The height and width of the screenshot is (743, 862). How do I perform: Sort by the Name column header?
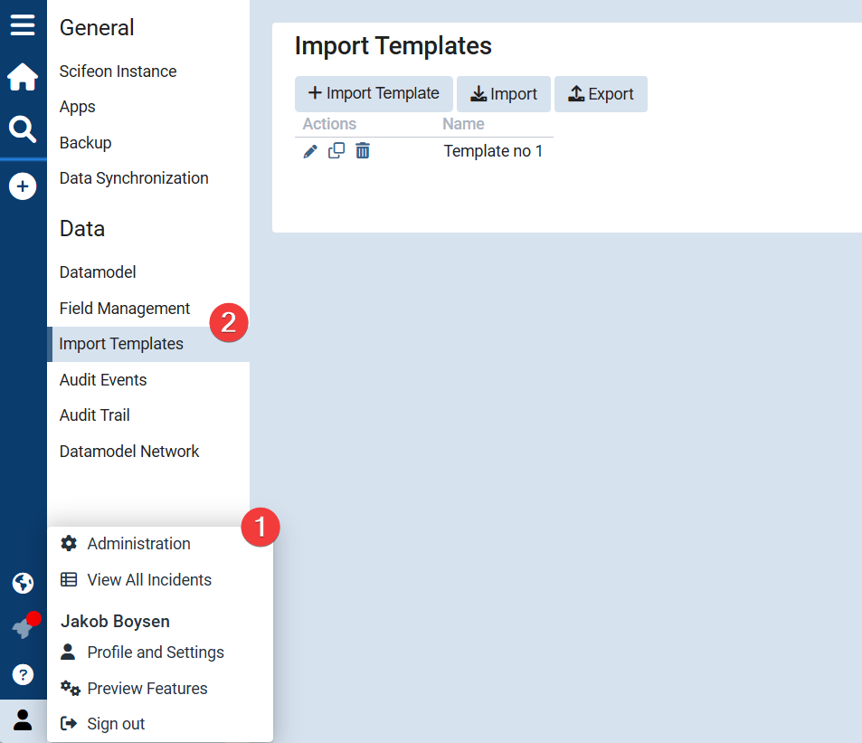(463, 124)
